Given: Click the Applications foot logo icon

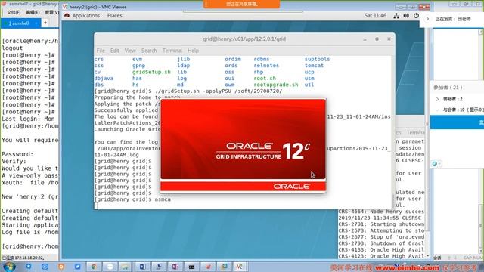Looking at the screenshot, I should pyautogui.click(x=67, y=15).
